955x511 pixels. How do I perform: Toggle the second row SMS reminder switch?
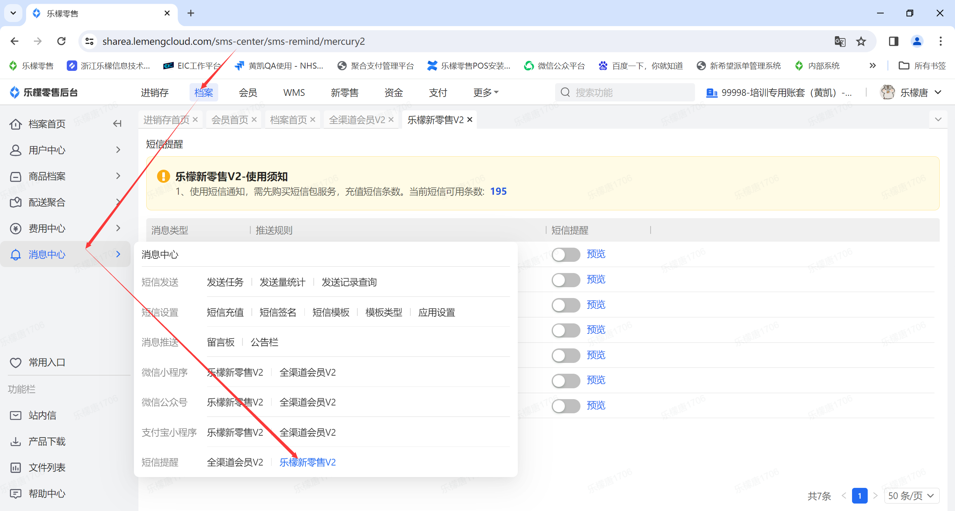566,280
